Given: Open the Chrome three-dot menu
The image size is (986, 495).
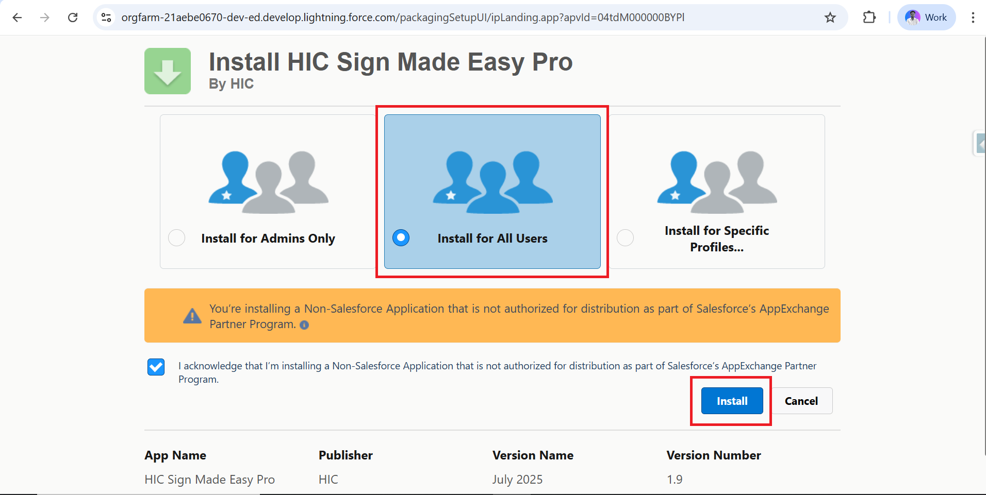Looking at the screenshot, I should coord(973,18).
